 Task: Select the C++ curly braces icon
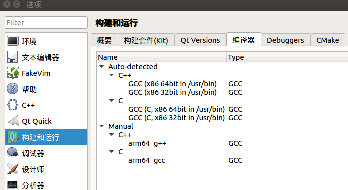click(13, 105)
